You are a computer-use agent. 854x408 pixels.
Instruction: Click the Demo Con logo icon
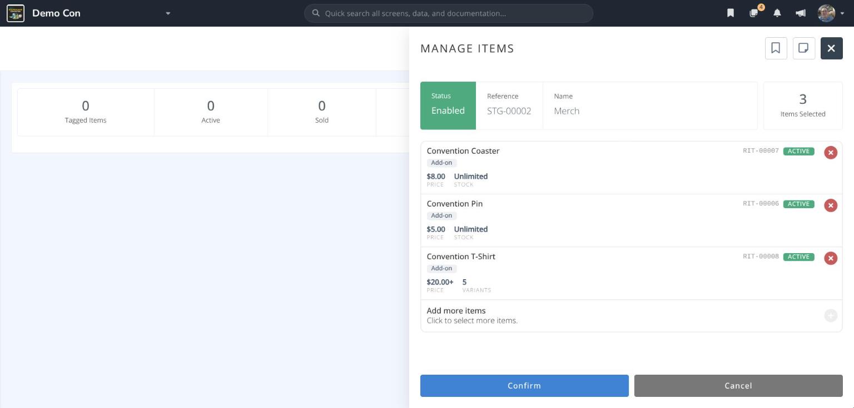coord(16,13)
